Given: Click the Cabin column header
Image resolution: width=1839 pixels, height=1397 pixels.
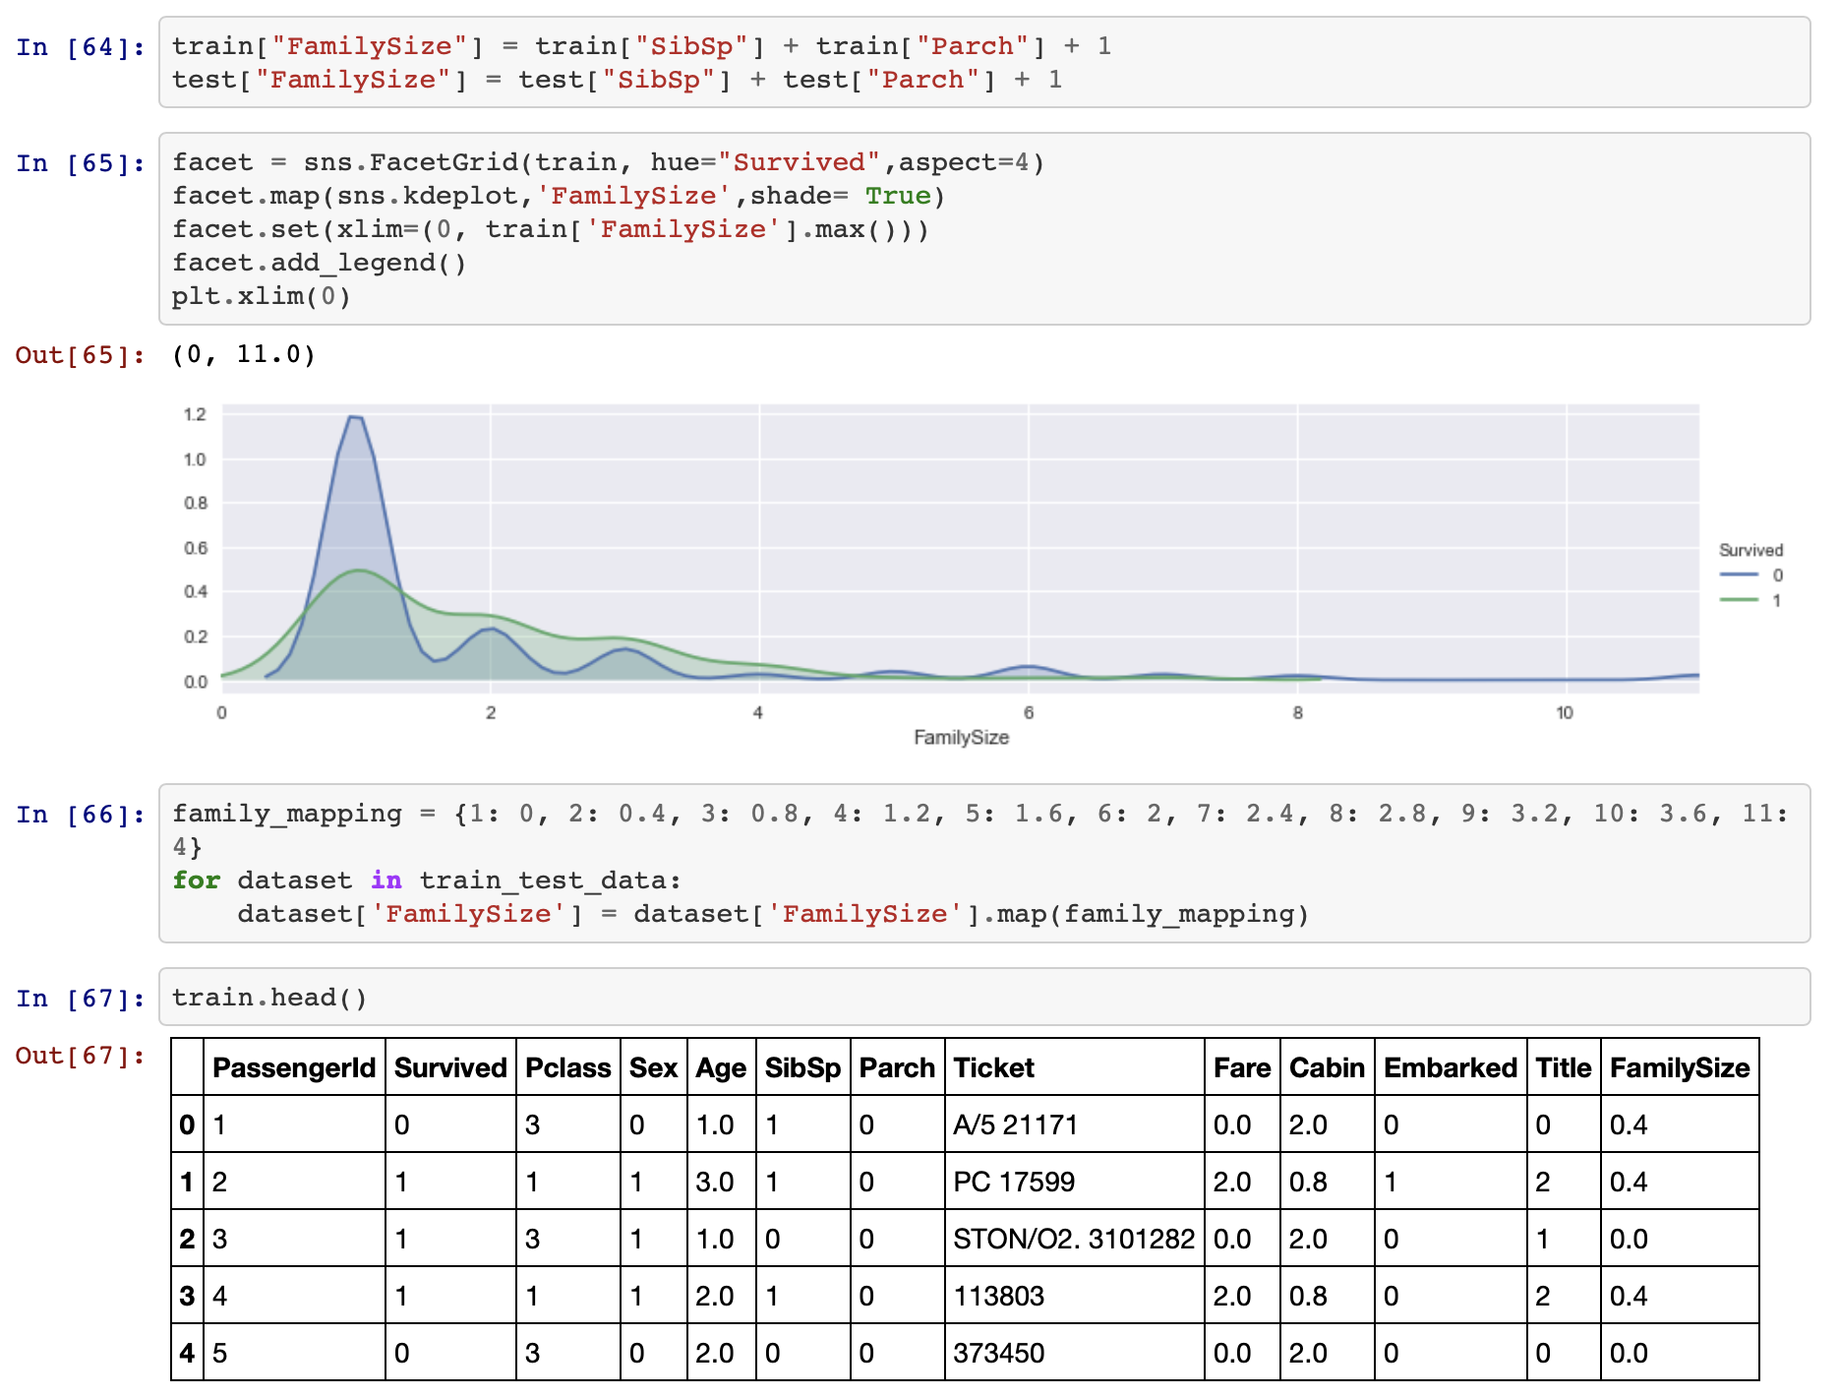Looking at the screenshot, I should click(x=1327, y=1067).
